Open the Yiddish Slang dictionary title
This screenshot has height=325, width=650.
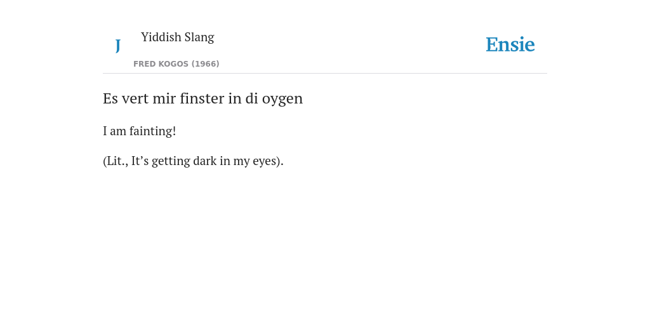[178, 37]
